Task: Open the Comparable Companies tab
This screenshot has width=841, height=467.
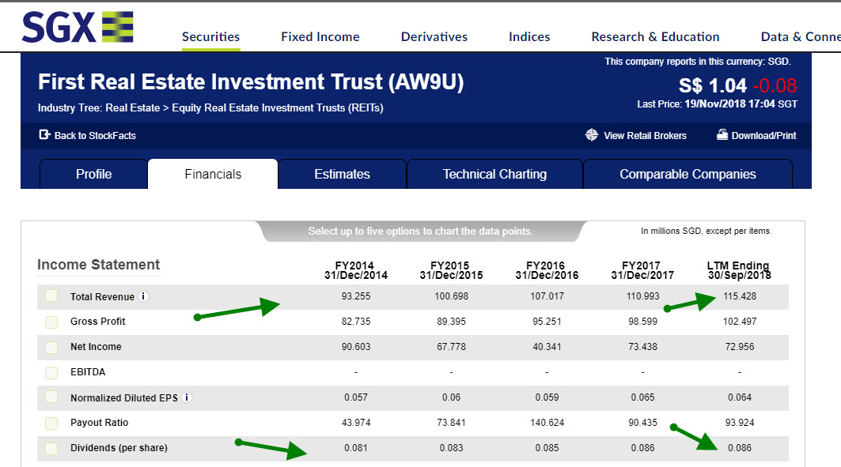Action: click(x=688, y=174)
